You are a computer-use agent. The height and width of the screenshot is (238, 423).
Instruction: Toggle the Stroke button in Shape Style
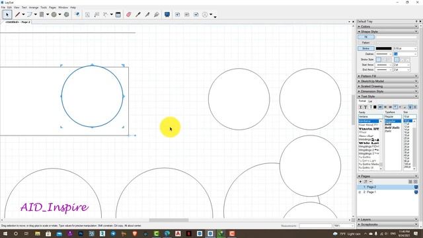[x=366, y=48]
